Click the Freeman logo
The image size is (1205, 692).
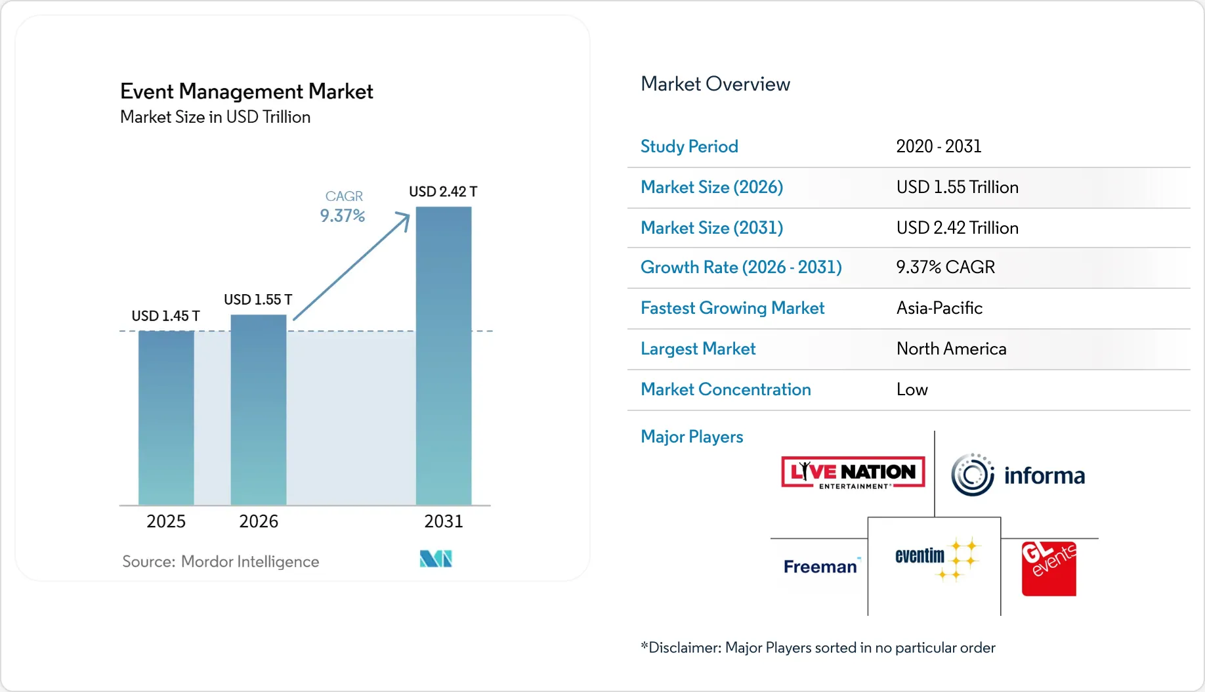pyautogui.click(x=821, y=566)
